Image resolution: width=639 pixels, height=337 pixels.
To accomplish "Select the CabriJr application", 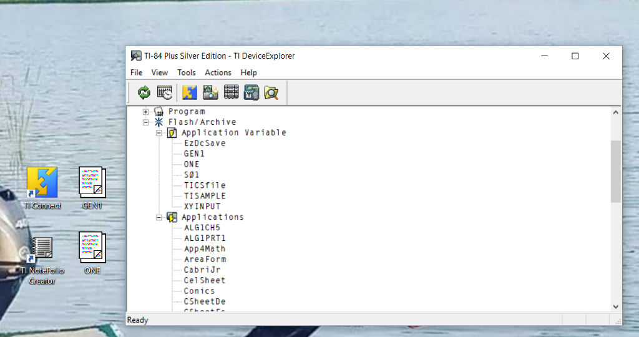I will pos(202,270).
